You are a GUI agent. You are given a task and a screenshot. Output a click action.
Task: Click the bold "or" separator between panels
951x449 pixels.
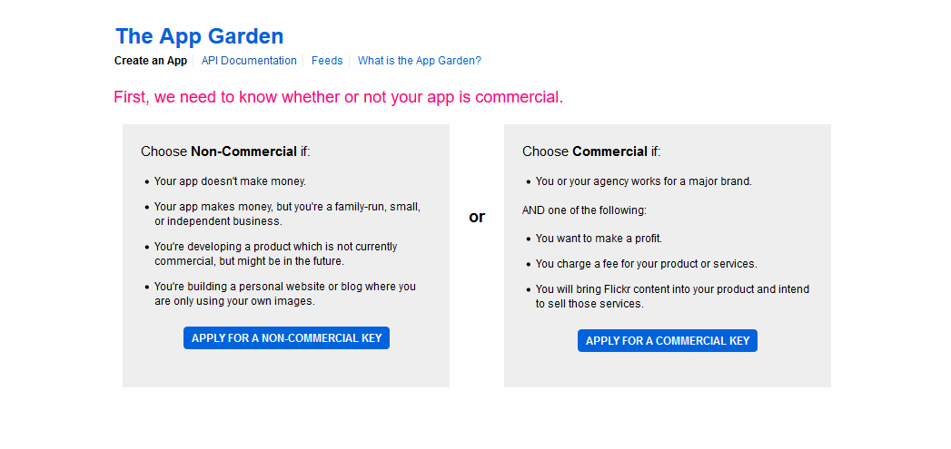[x=477, y=217]
